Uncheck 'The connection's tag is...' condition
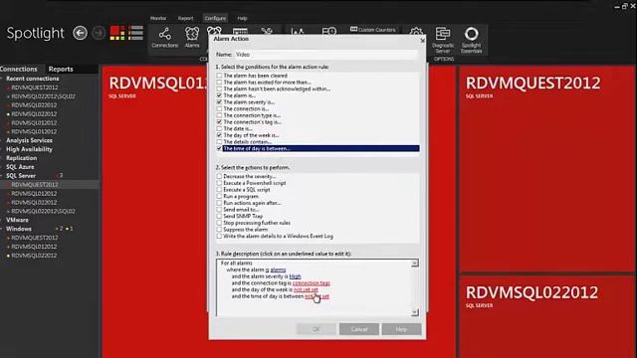This screenshot has width=637, height=358. [x=219, y=121]
